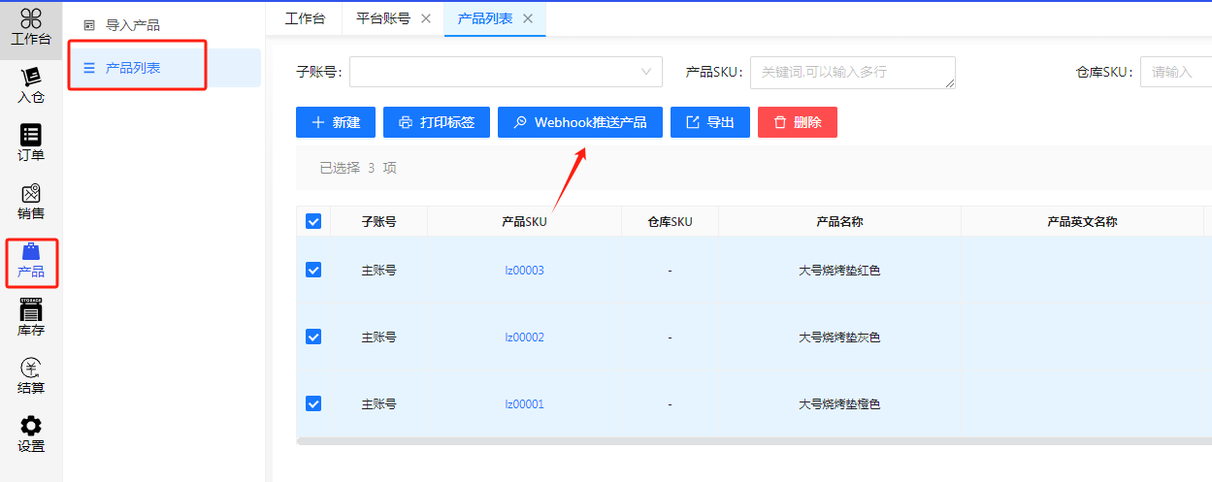Screen dimensions: 1212x482
Task: Click the Webhook推送产品 button
Action: tap(579, 122)
